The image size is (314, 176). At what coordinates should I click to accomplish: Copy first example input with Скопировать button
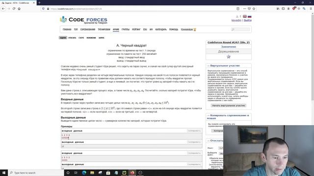pos(194,131)
